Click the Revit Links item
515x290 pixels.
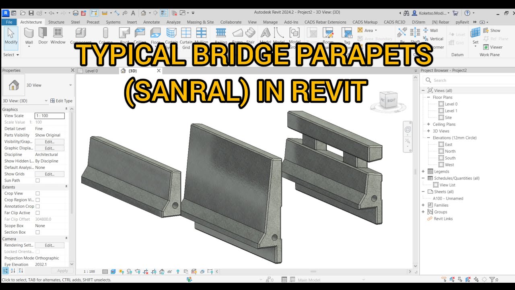443,219
